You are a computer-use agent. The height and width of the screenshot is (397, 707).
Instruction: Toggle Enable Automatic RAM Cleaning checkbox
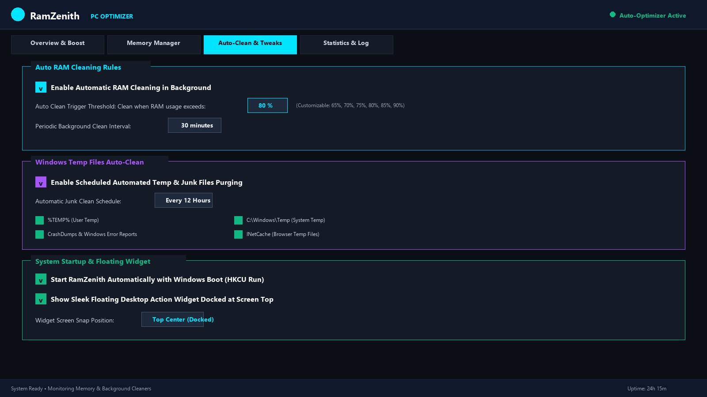point(41,87)
